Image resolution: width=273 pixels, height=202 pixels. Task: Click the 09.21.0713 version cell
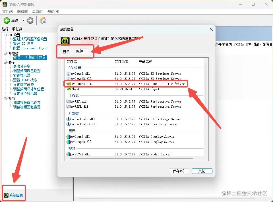coord(123,89)
